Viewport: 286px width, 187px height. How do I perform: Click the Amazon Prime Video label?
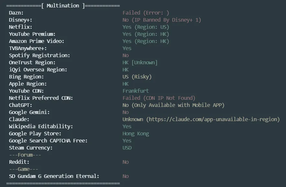tap(37, 41)
